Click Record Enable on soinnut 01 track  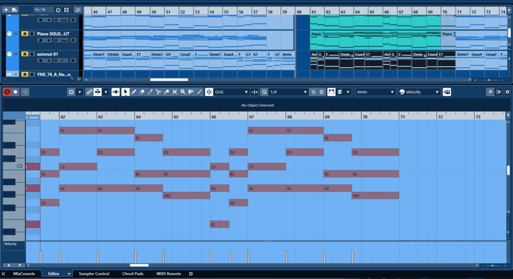pyautogui.click(x=42, y=61)
